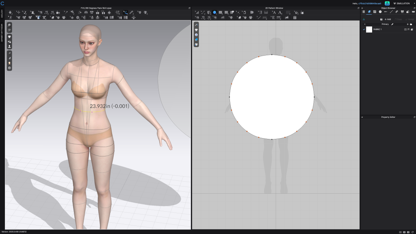Image resolution: width=416 pixels, height=234 pixels.
Task: Select the Select/Move tool in 3D toolbar
Action: coord(18,13)
